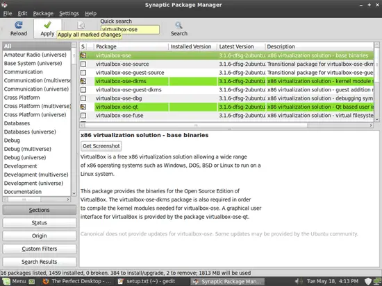The height and width of the screenshot is (286, 382).
Task: Open package Properties toolbar icon
Action: 81,25
